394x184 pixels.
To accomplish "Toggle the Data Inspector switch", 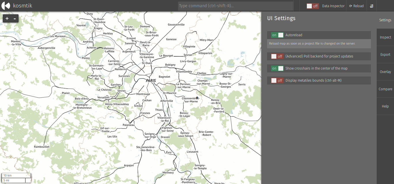I will coord(313,6).
